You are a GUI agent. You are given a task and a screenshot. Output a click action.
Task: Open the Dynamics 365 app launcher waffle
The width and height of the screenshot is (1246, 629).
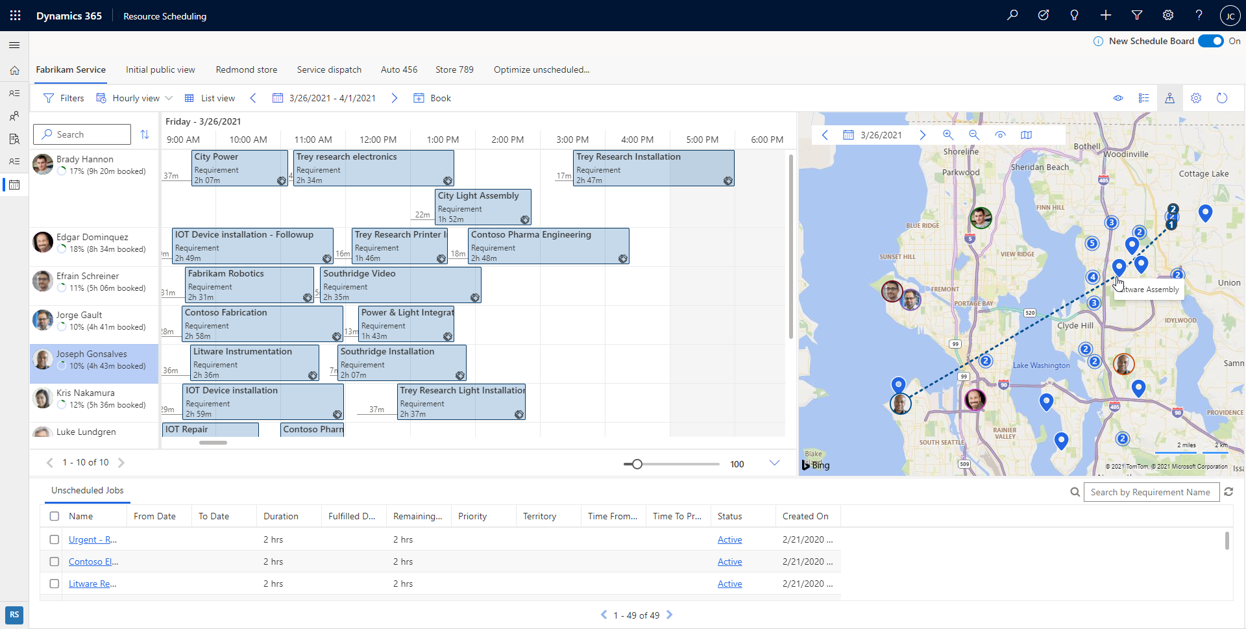pos(15,16)
